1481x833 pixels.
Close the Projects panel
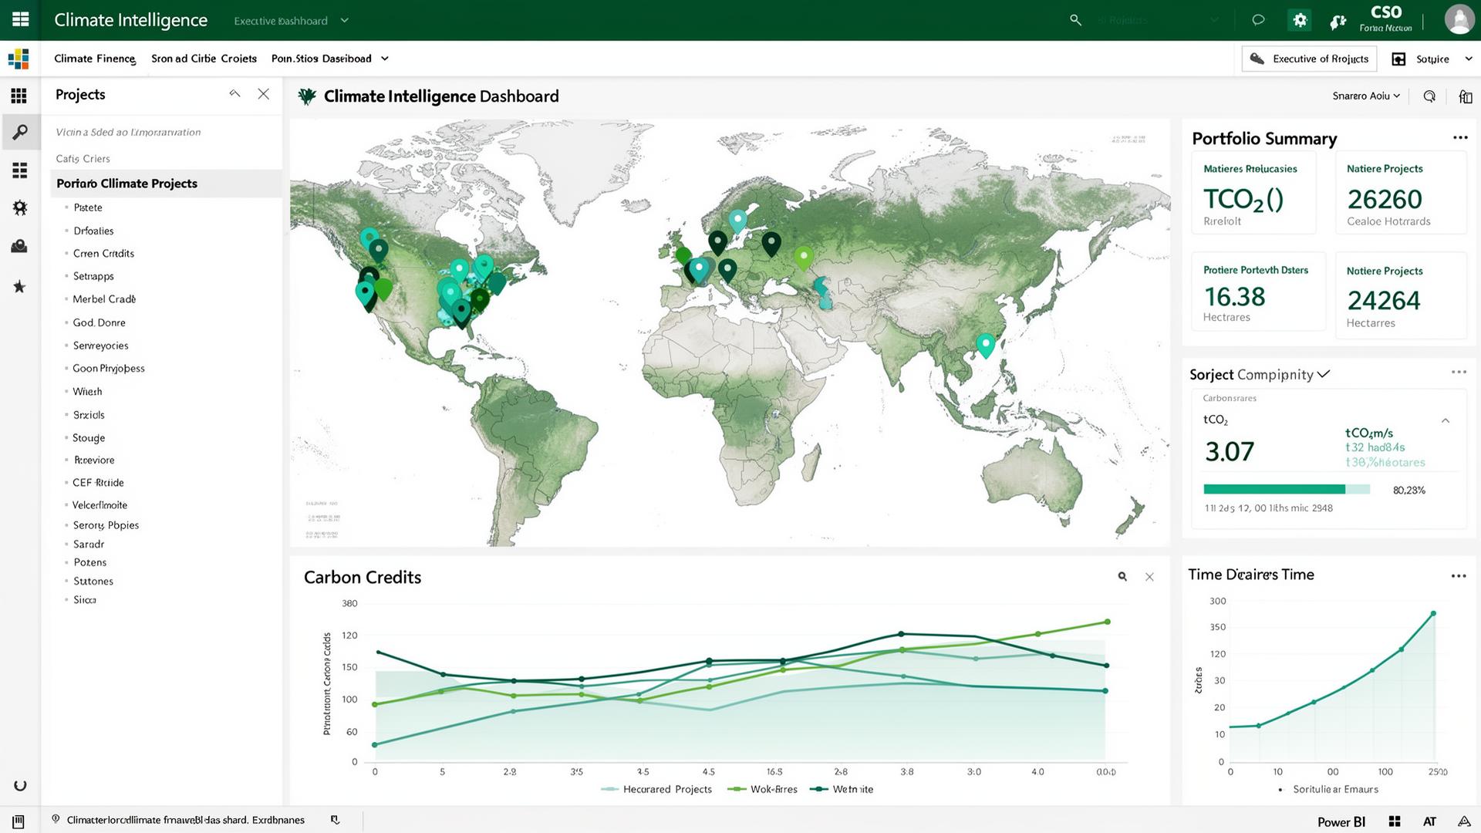(263, 94)
